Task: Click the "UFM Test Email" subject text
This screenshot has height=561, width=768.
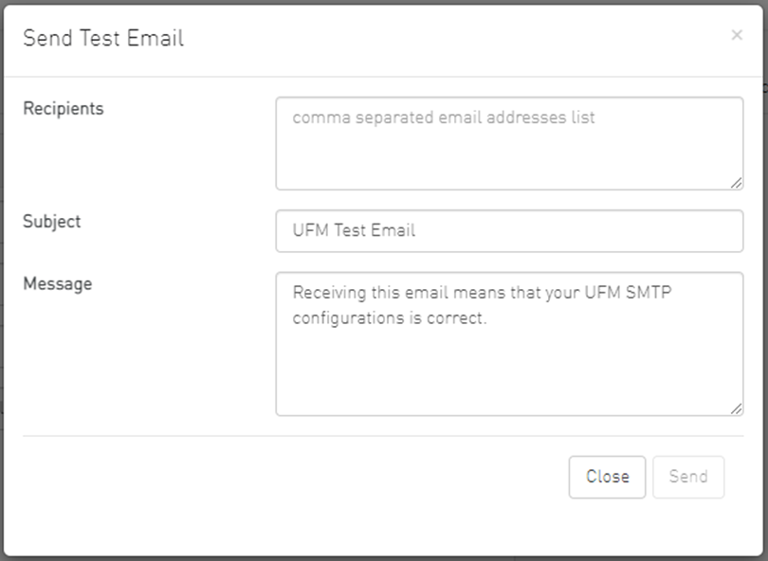Action: tap(354, 230)
